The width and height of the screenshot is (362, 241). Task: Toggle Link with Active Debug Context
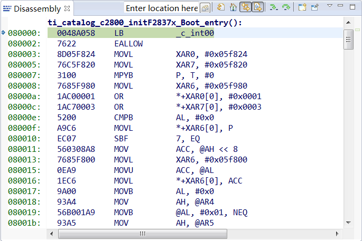click(245, 7)
